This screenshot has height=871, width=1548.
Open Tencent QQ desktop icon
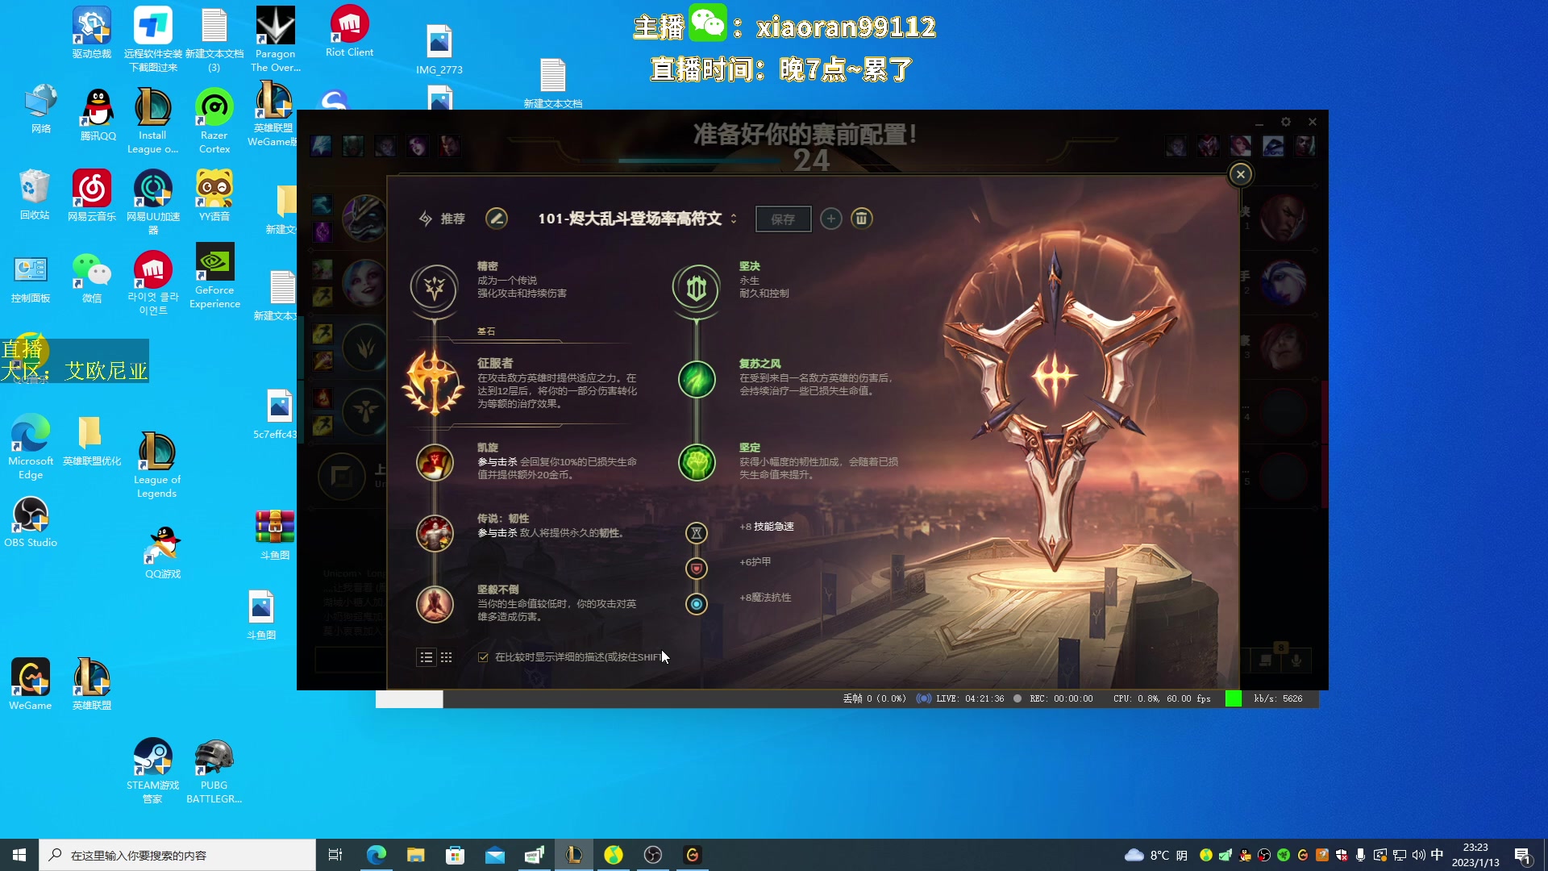98,115
